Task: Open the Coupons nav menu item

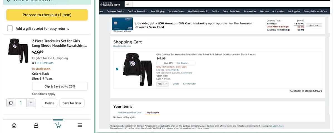Action: pyautogui.click(x=264, y=11)
